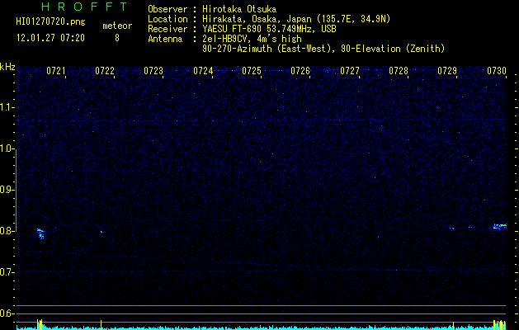
Task: Click the bright meteor echo near 0730
Action: (x=499, y=227)
